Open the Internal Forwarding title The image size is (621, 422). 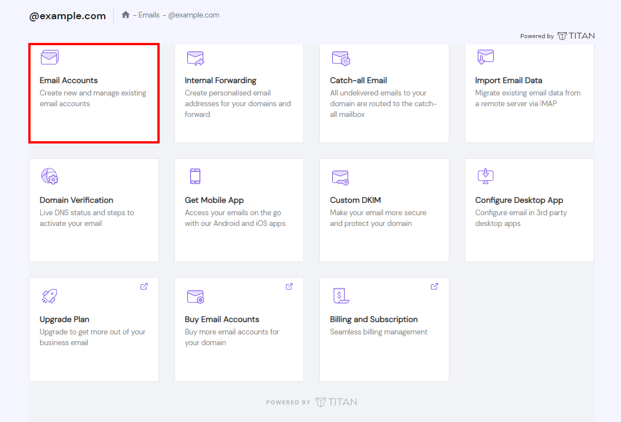221,80
